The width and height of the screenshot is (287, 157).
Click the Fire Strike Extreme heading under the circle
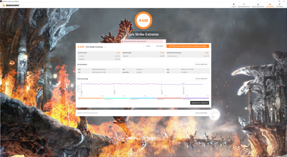[143, 34]
